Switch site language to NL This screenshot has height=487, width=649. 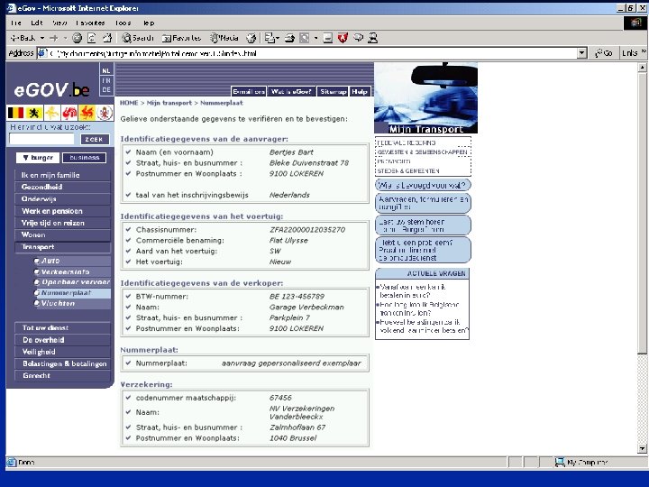[106, 71]
